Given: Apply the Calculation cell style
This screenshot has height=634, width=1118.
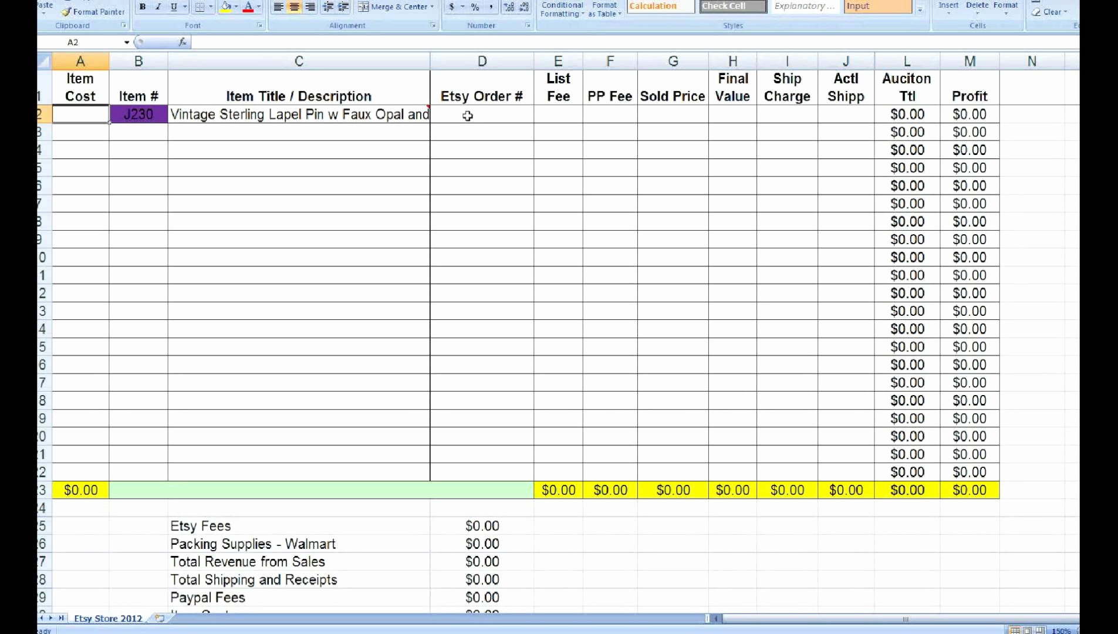Looking at the screenshot, I should pos(660,6).
